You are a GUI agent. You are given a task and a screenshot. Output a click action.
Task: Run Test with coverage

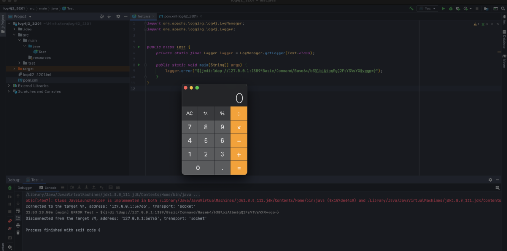click(x=458, y=8)
